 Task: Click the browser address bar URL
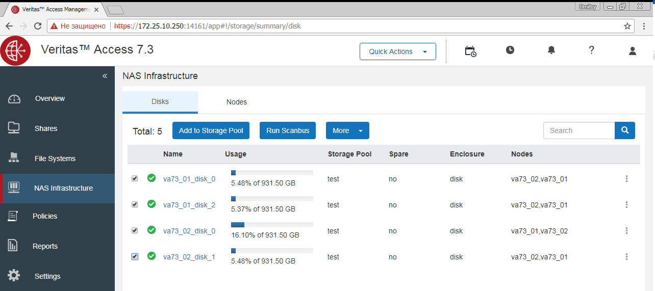click(x=208, y=26)
